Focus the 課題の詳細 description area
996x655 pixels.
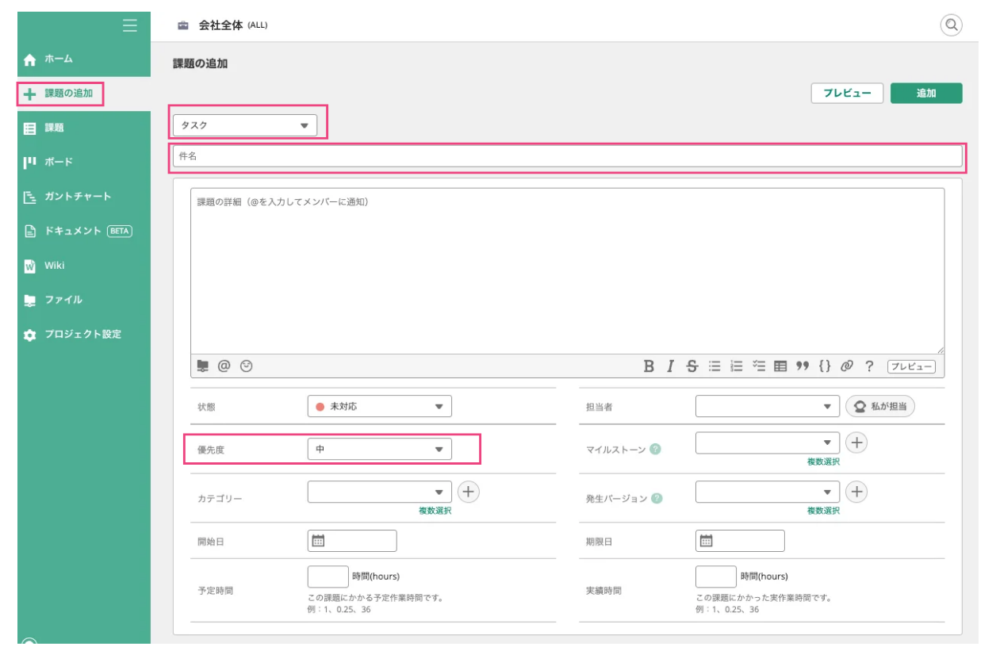tap(568, 270)
